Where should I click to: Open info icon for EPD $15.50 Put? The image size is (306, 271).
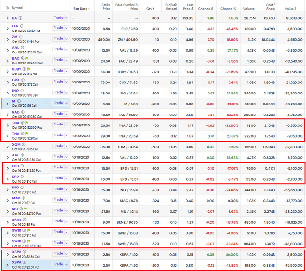click(22, 166)
